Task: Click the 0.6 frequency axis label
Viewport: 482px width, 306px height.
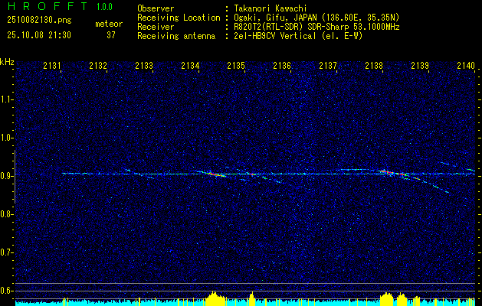Action: [6, 291]
